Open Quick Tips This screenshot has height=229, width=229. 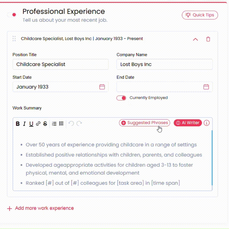pos(200,15)
